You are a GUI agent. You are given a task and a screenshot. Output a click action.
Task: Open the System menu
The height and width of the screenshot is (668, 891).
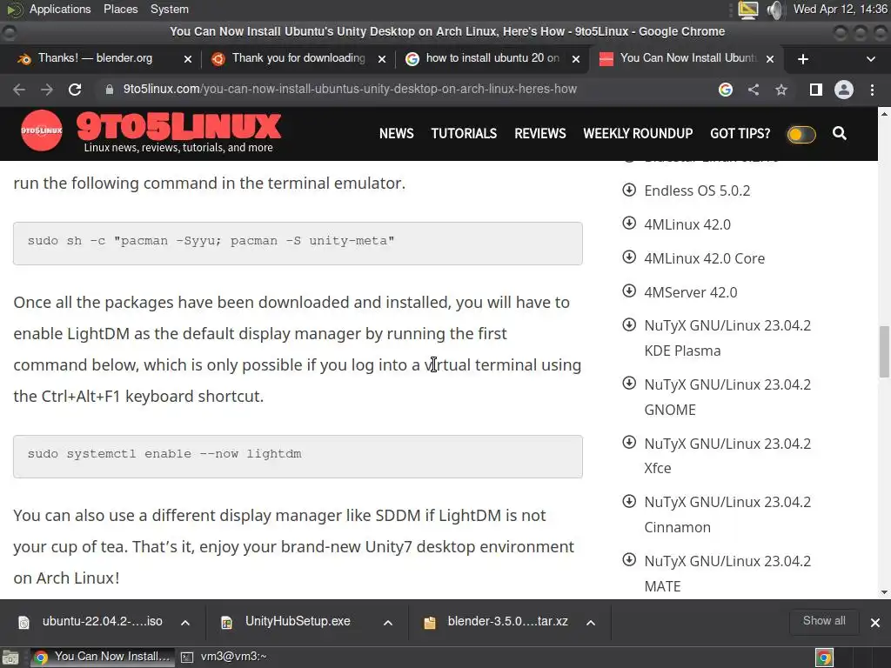point(170,9)
